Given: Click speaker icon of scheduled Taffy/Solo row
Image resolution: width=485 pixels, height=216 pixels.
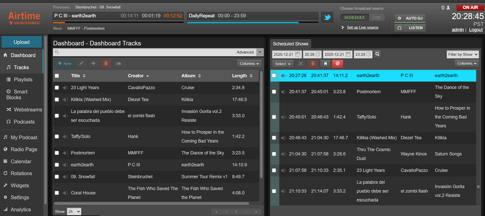Looking at the screenshot, I should (283, 117).
